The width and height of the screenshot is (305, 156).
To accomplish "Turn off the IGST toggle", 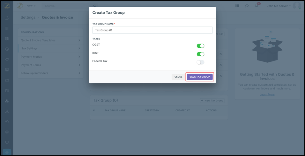I will click(200, 54).
